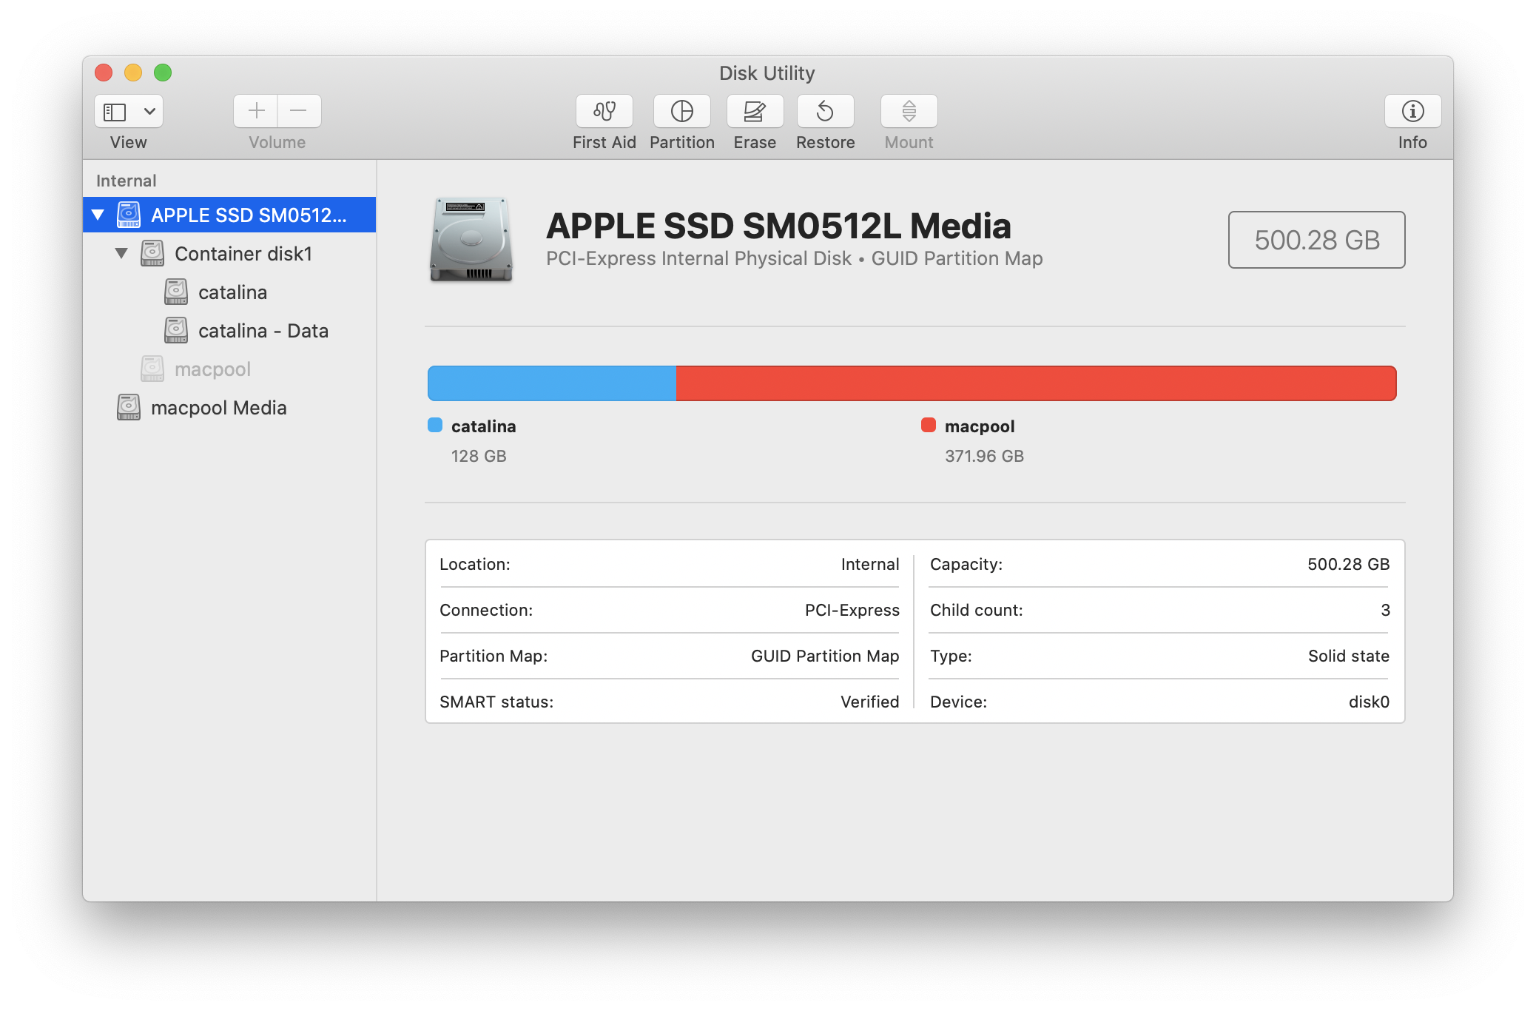This screenshot has height=1011, width=1536.
Task: Click the Type value 'Solid state'
Action: (1349, 656)
